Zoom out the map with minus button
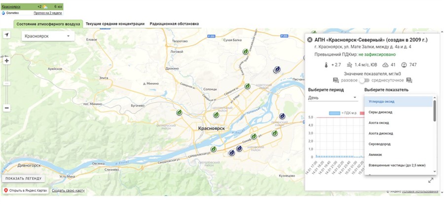Image resolution: width=444 pixels, height=204 pixels. tap(7, 108)
